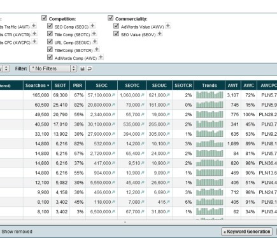The image size is (277, 238).
Task: Uncheck SEO Comp (SEOC) checkbox
Action: pos(50,26)
